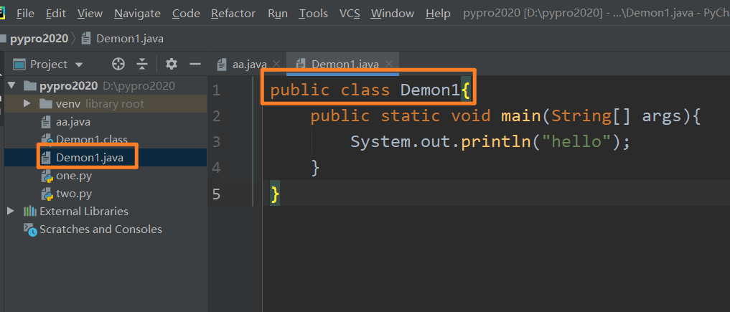This screenshot has width=730, height=312.
Task: Close the aa.java tab
Action: [x=276, y=64]
